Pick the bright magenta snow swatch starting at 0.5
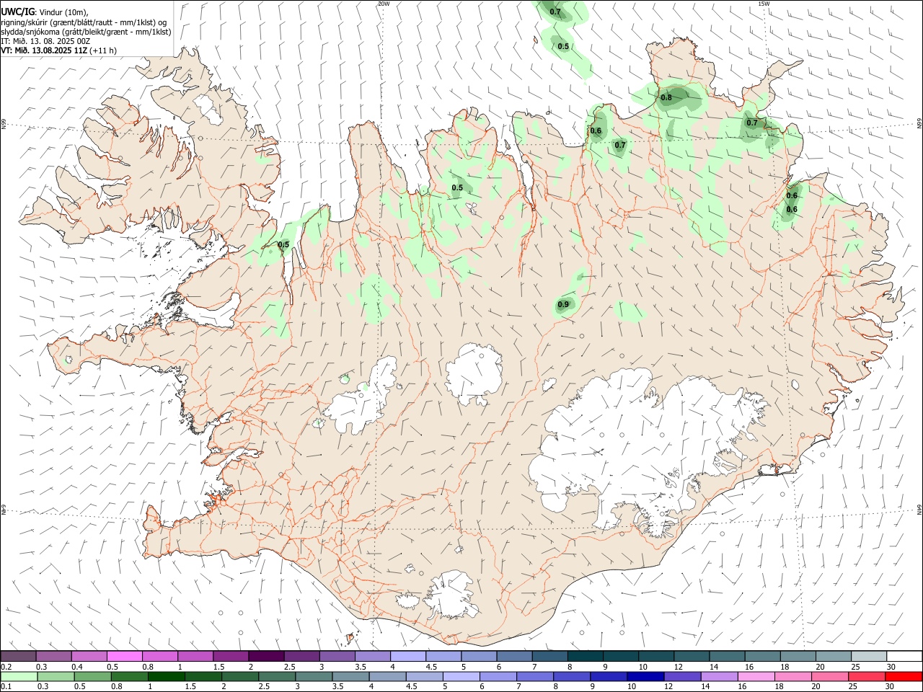This screenshot has height=692, width=923. click(125, 656)
